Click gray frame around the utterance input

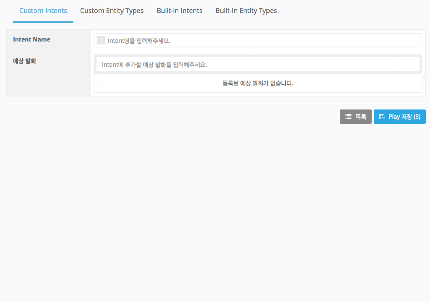[x=258, y=56]
